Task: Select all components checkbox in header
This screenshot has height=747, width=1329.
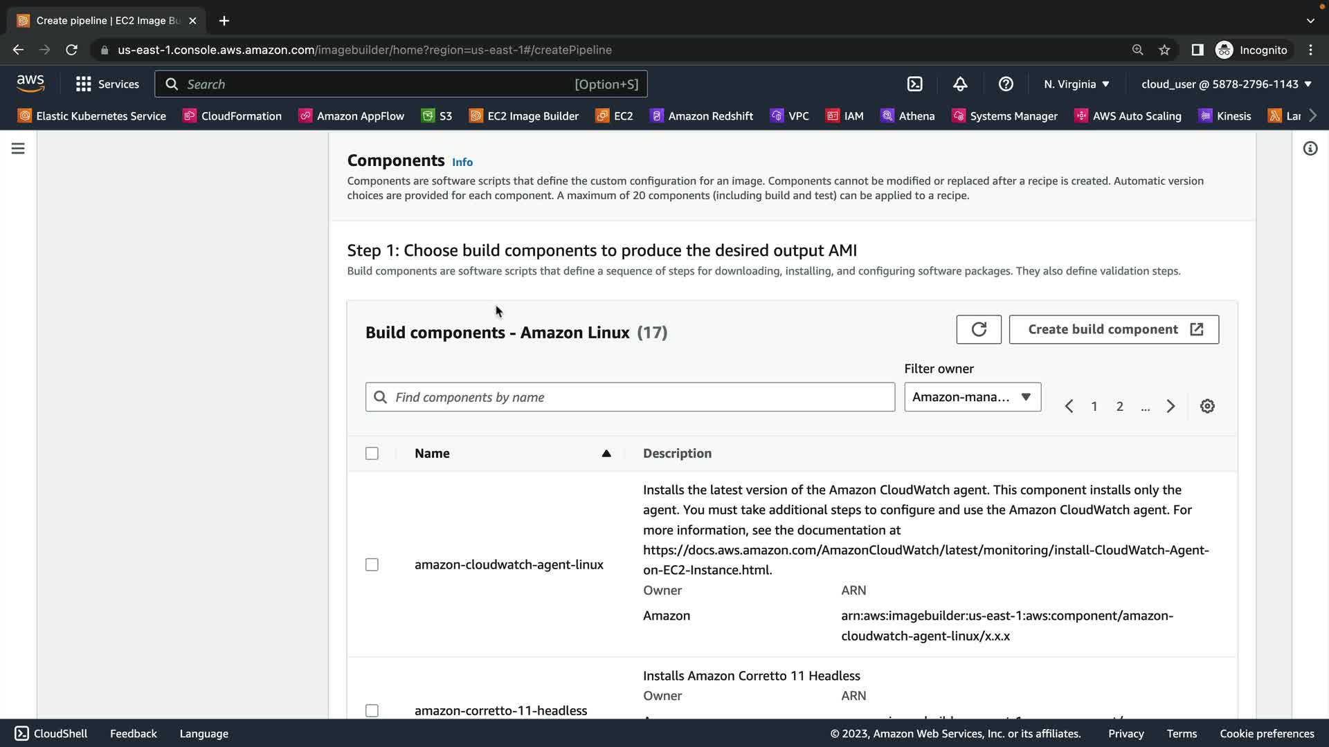Action: [372, 454]
